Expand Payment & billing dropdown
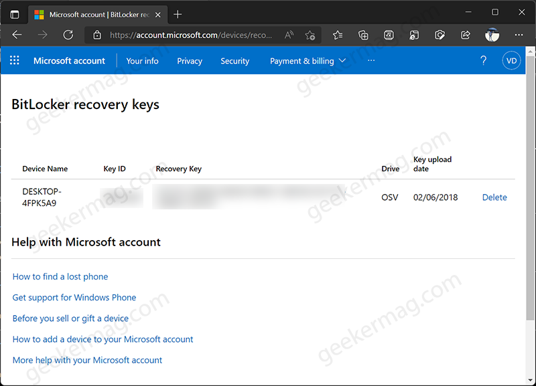The image size is (536, 386). (x=308, y=61)
